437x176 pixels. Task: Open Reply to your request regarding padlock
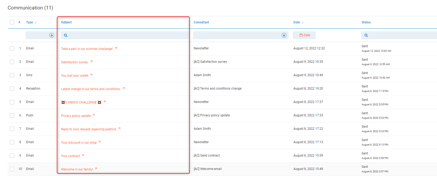(x=89, y=129)
